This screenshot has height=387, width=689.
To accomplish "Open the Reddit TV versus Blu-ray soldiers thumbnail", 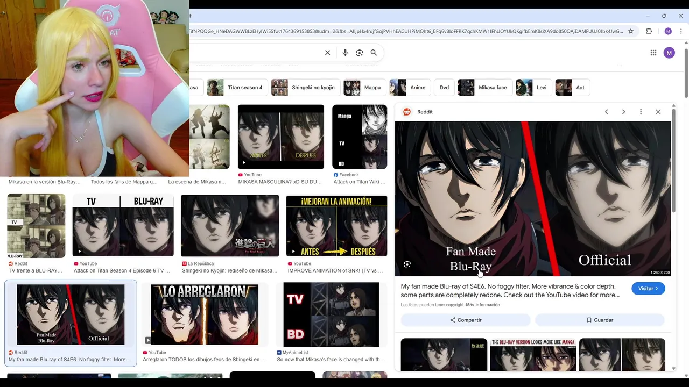I will point(36,226).
